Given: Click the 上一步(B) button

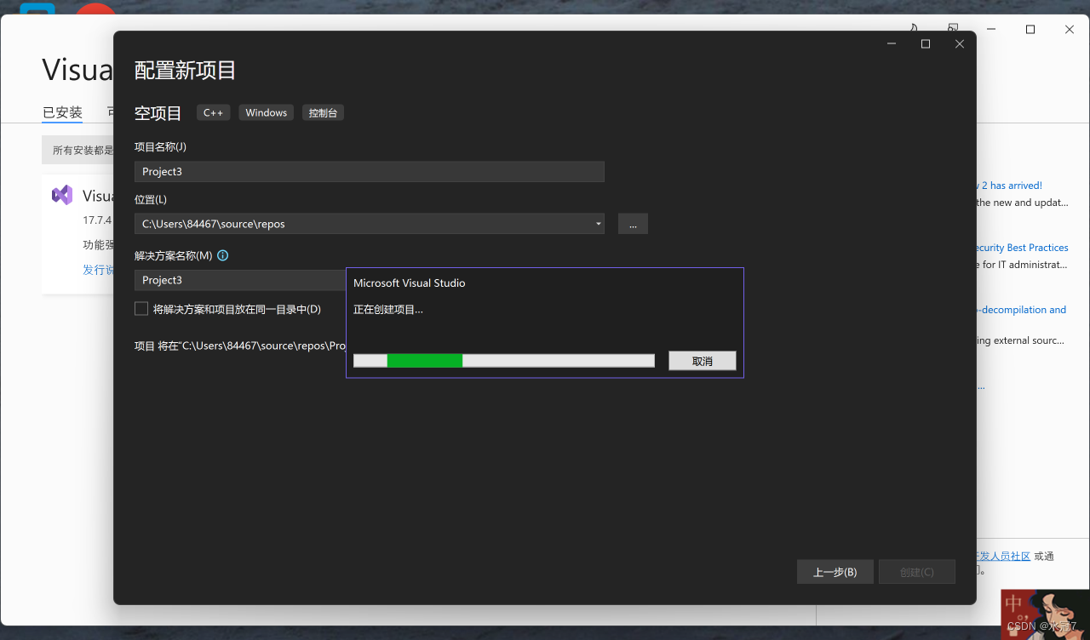Looking at the screenshot, I should [835, 571].
